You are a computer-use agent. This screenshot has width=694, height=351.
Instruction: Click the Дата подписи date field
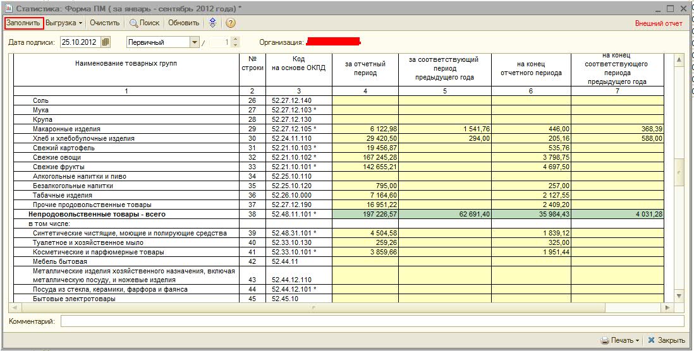(x=80, y=42)
